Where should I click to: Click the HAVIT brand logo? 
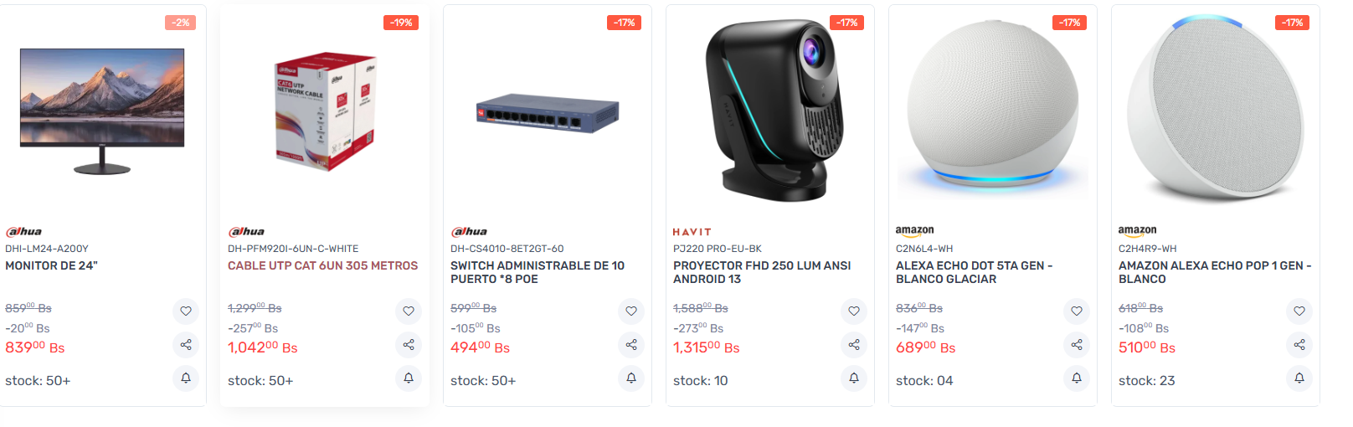point(692,232)
